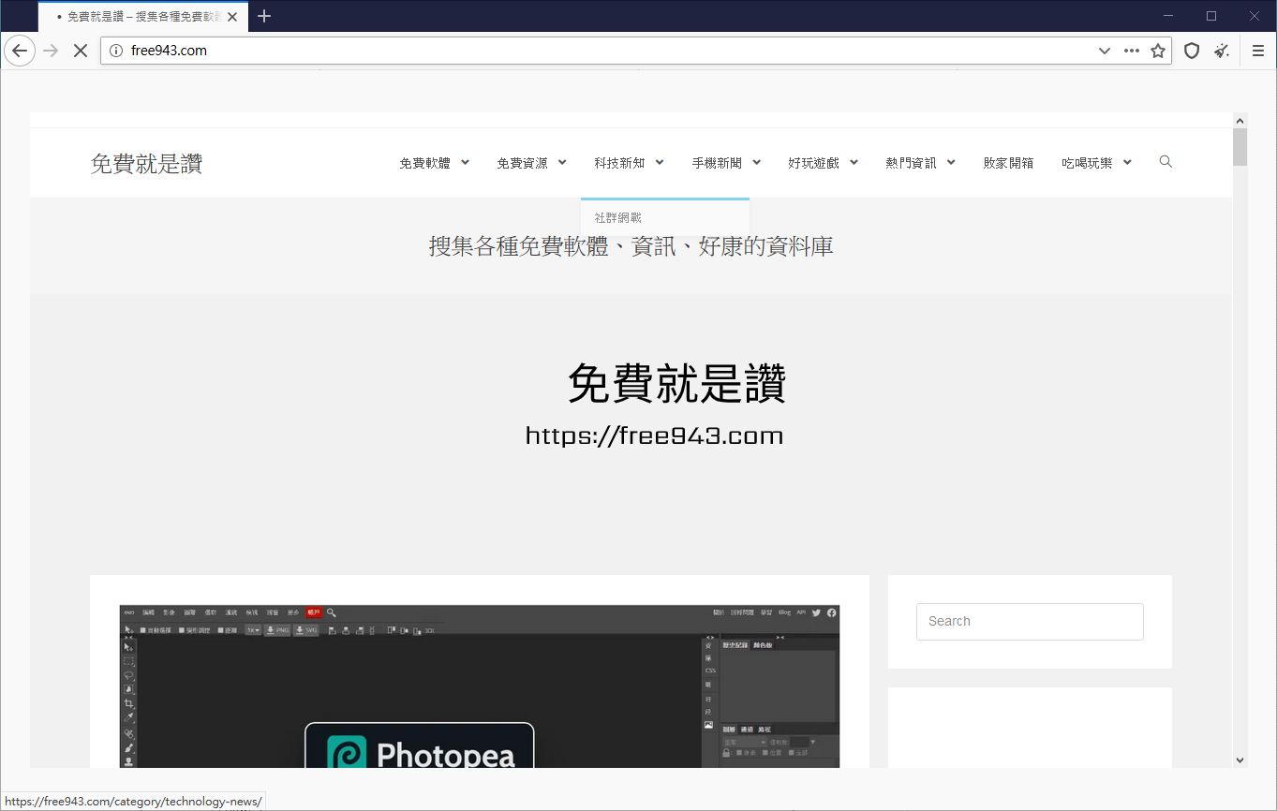Toggle the bookmark star for this page
Viewport: 1277px width, 811px height.
pyautogui.click(x=1158, y=51)
